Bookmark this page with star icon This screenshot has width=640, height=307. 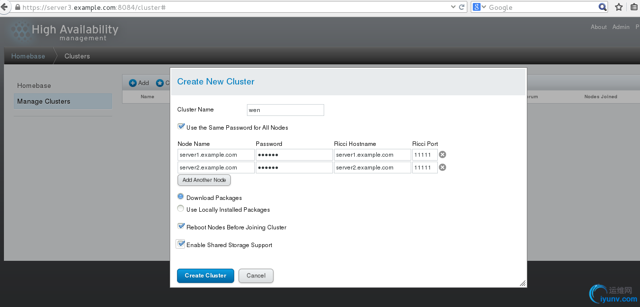[x=619, y=7]
